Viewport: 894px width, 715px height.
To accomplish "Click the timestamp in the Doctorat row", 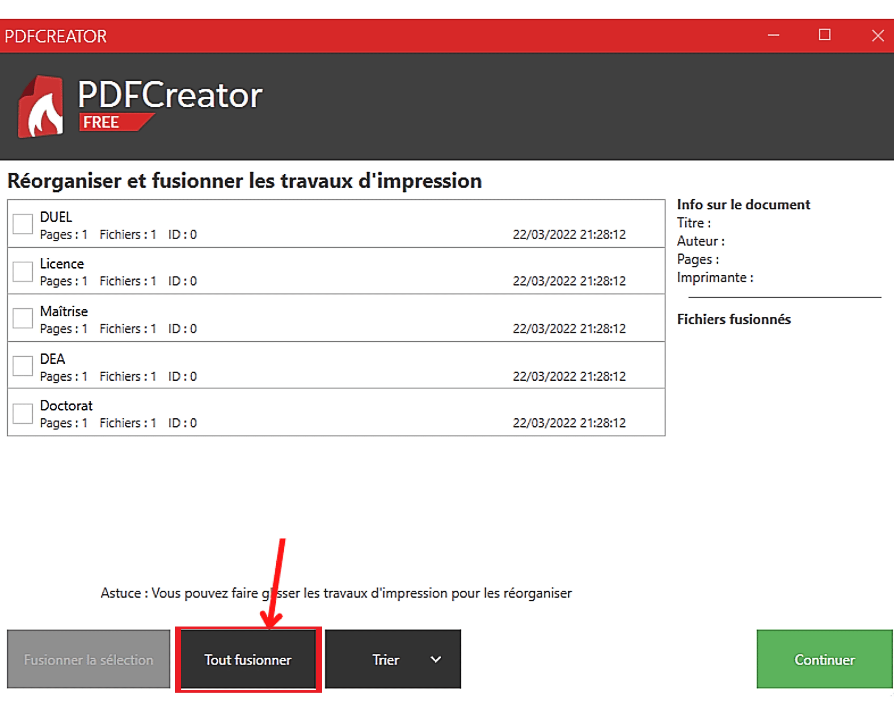I will [x=569, y=423].
